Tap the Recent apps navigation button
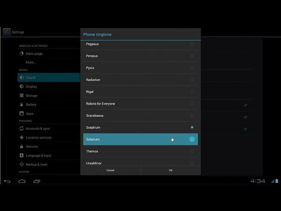281x211 pixels. (37, 181)
